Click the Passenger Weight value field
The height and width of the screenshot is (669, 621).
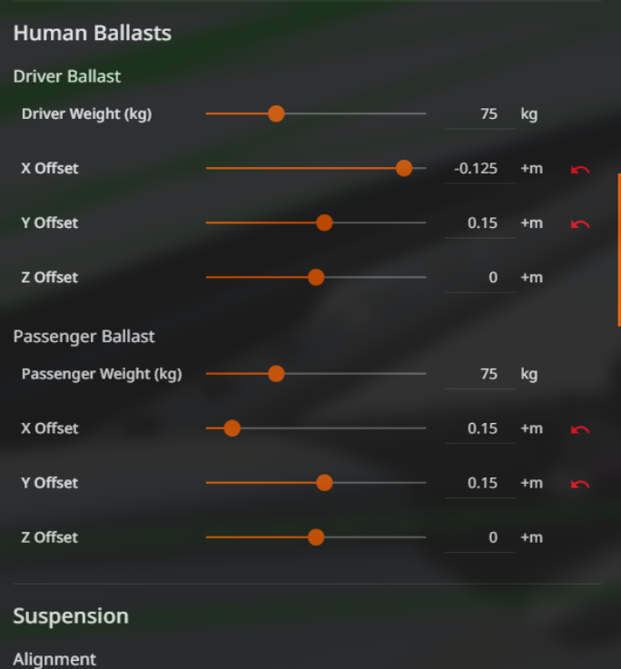click(480, 374)
